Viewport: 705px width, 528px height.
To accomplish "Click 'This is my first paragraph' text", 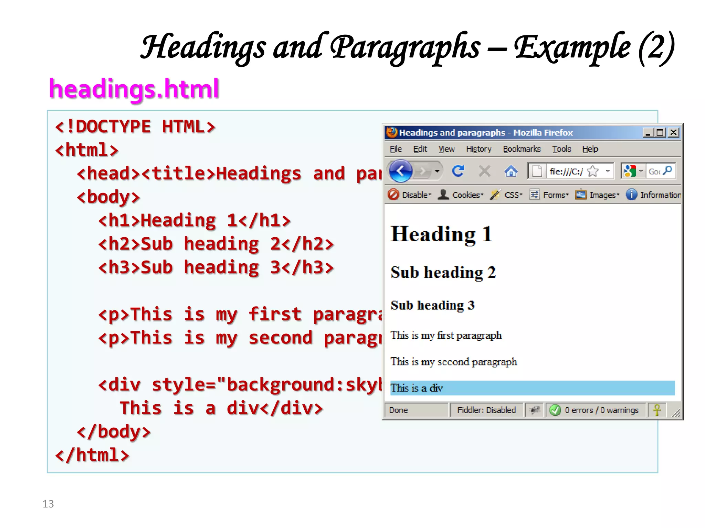I will (x=446, y=335).
